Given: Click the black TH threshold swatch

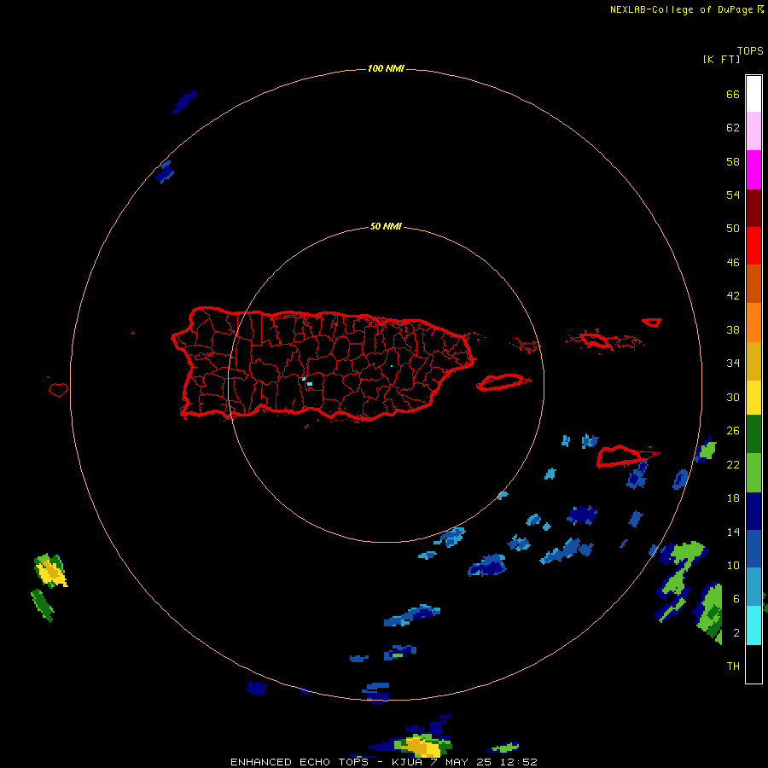Looking at the screenshot, I should click(753, 663).
